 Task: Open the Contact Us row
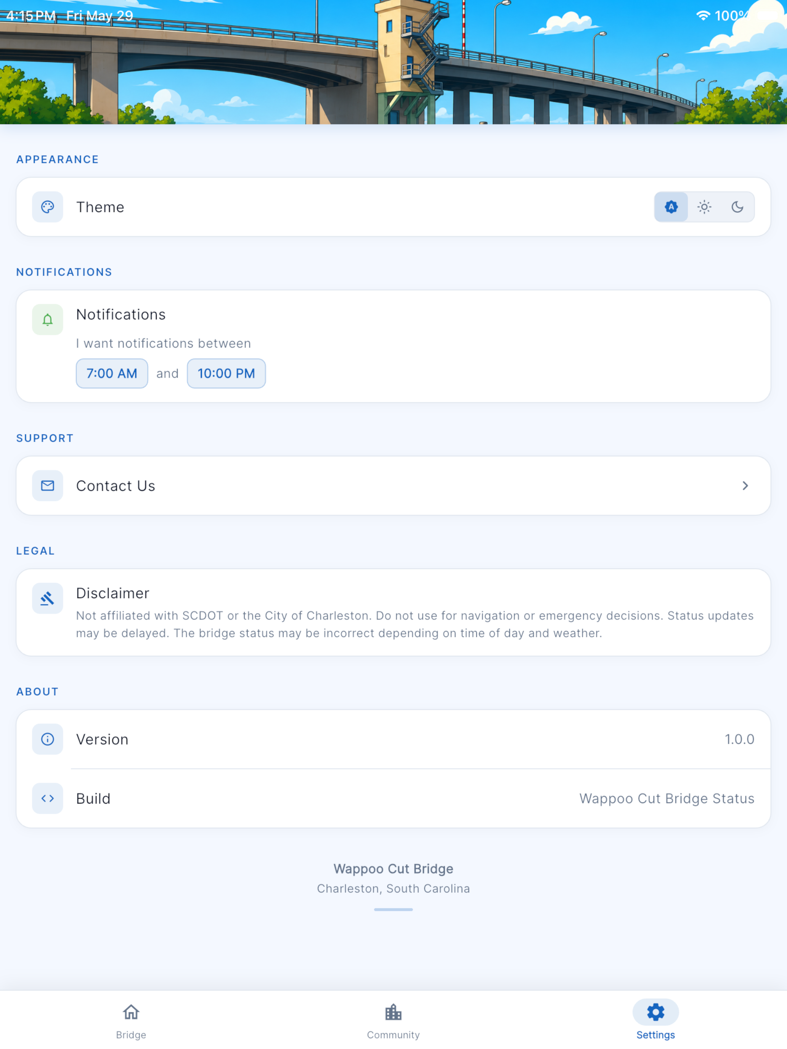(393, 486)
